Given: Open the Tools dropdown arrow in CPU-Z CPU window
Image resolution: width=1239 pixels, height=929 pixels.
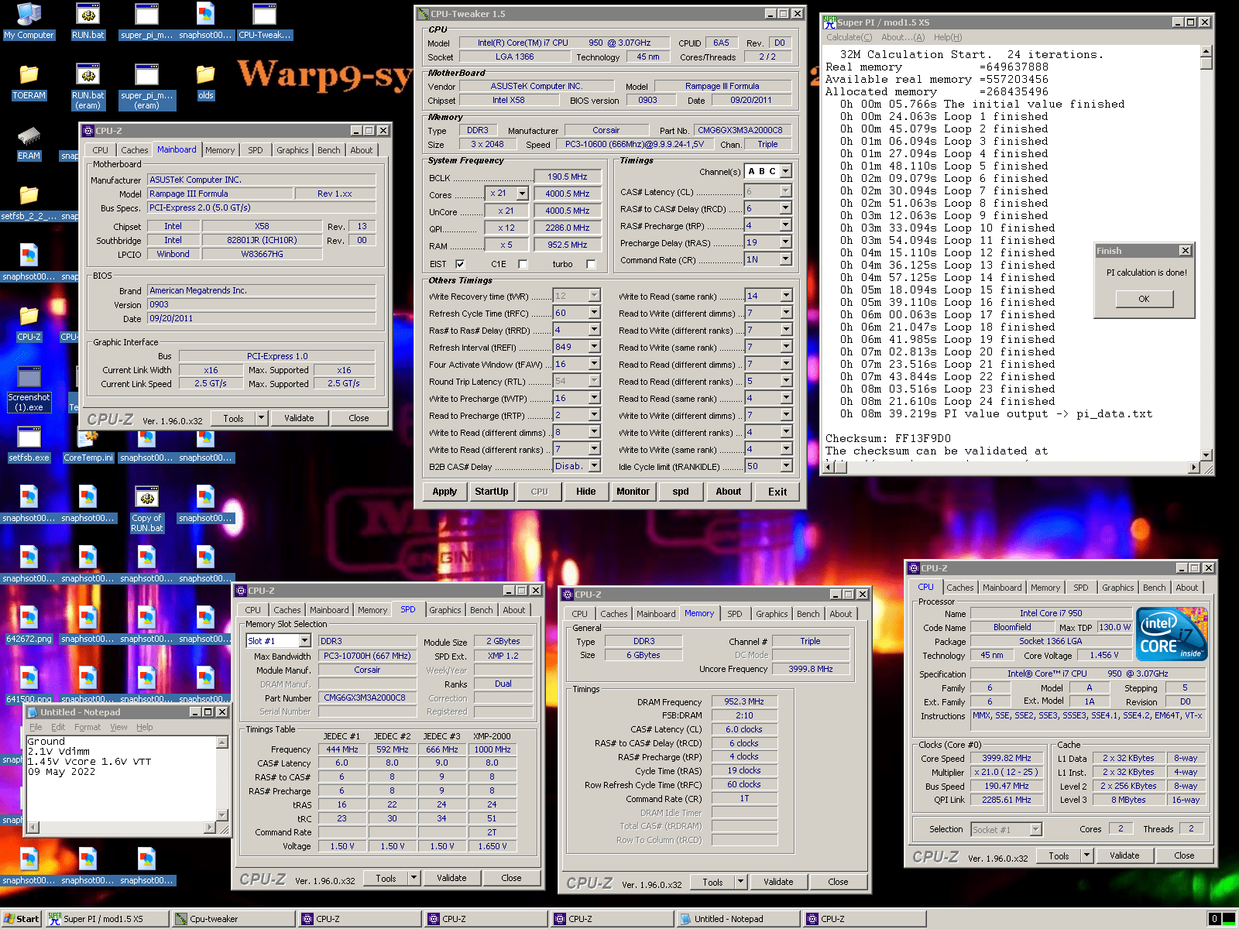Looking at the screenshot, I should click(x=1086, y=855).
